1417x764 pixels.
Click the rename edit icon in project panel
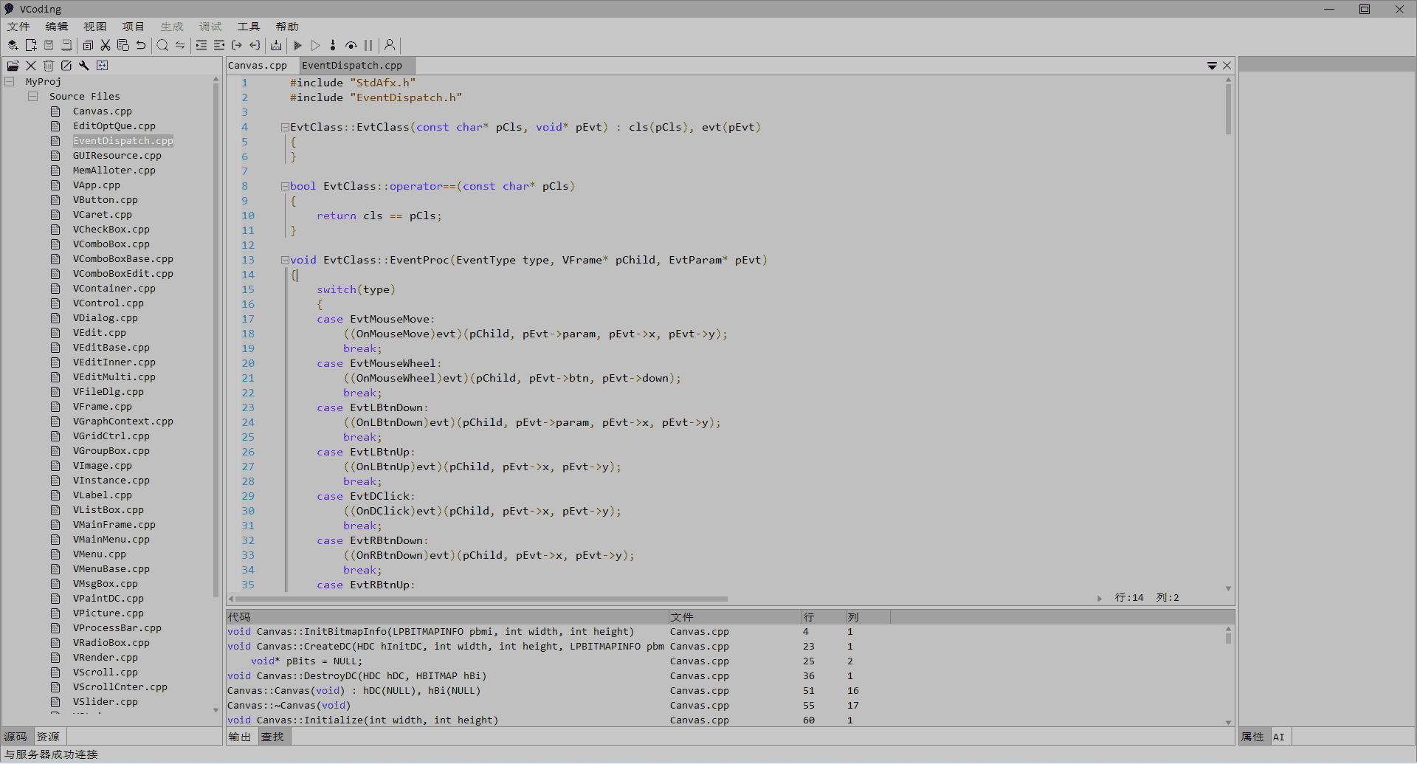[x=66, y=66]
